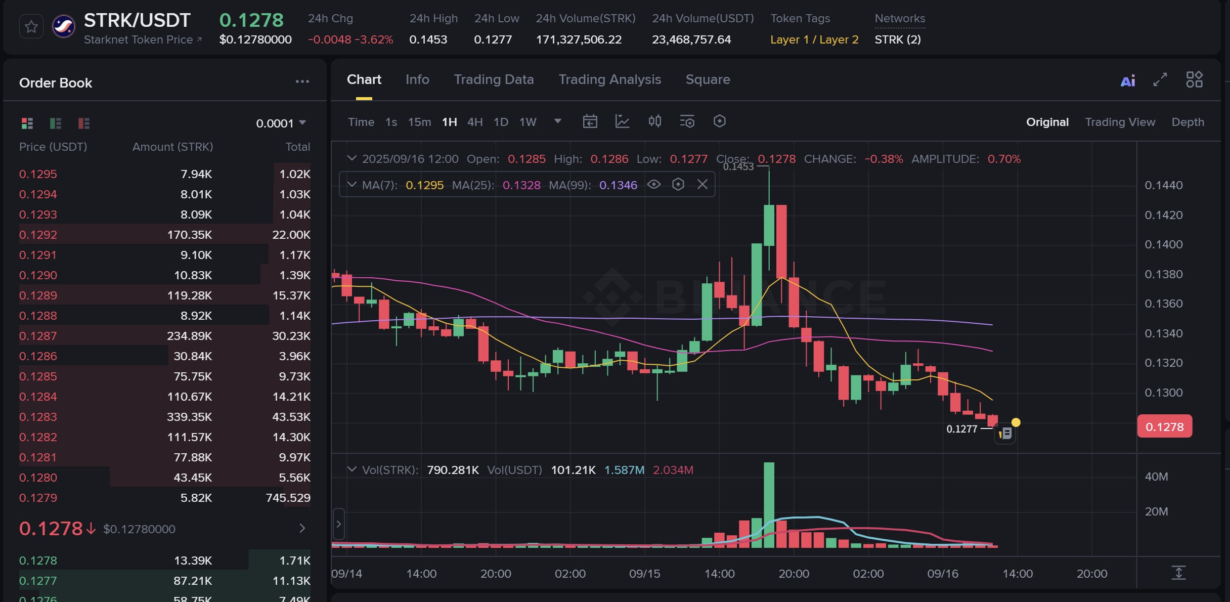Collapse the Vol(STRK) indicator row
The height and width of the screenshot is (602, 1230).
click(352, 469)
